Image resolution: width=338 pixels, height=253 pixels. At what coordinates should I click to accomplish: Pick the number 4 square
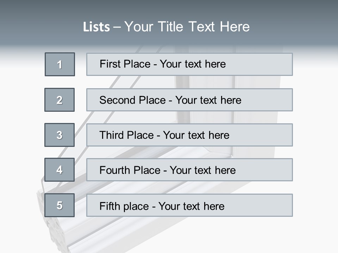tap(60, 170)
